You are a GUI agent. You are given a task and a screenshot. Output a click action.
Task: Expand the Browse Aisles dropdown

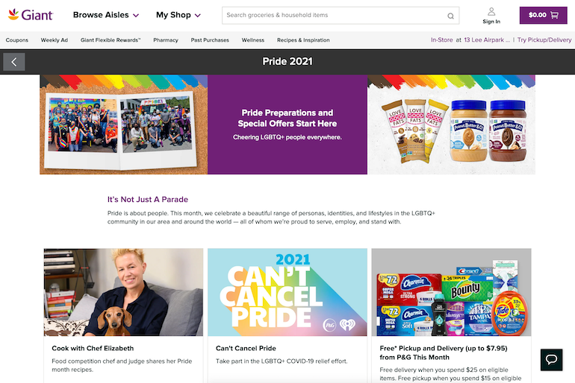point(105,15)
